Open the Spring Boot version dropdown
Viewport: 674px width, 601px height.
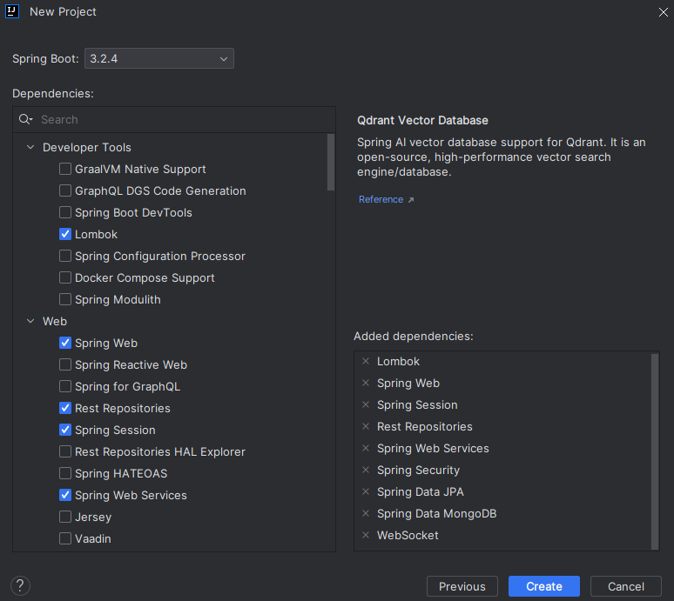(159, 59)
